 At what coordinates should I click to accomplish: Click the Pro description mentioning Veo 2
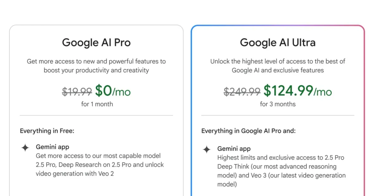click(x=100, y=164)
